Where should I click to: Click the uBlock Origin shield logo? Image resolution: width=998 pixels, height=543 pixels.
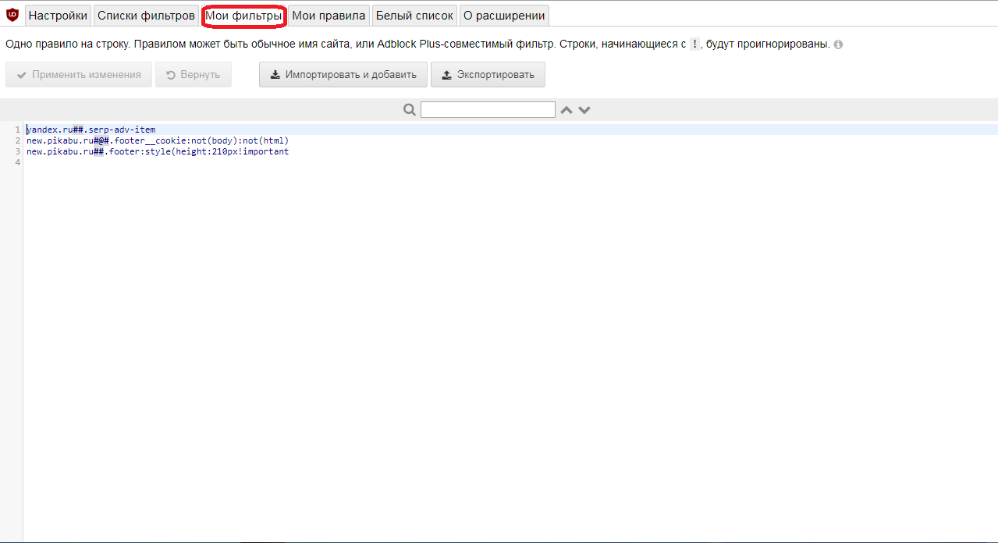[12, 15]
